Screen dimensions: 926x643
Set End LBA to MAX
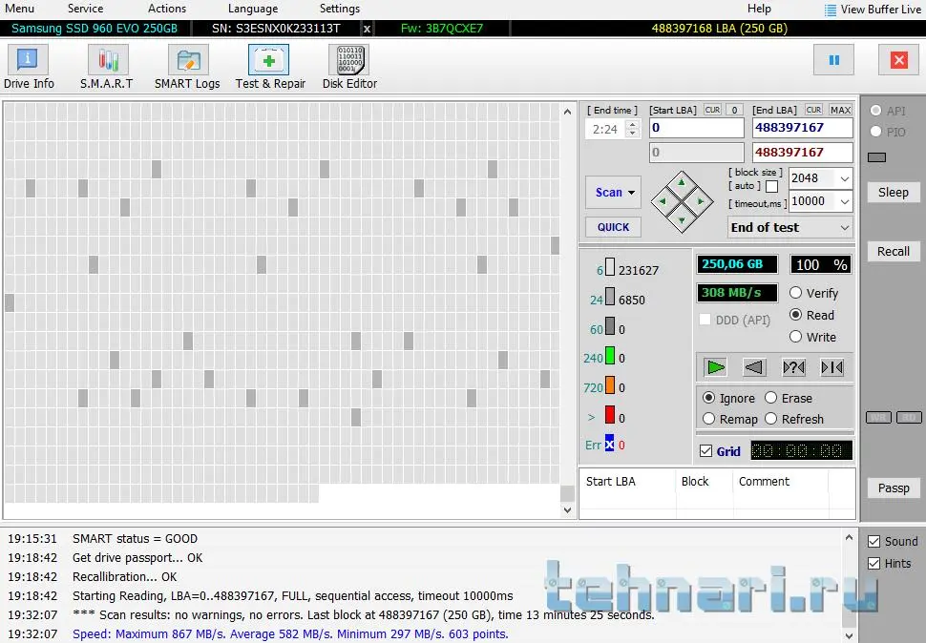840,111
